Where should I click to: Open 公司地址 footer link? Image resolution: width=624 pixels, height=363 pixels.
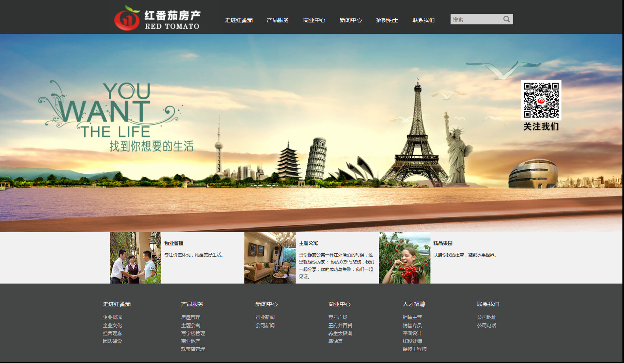[x=487, y=317]
